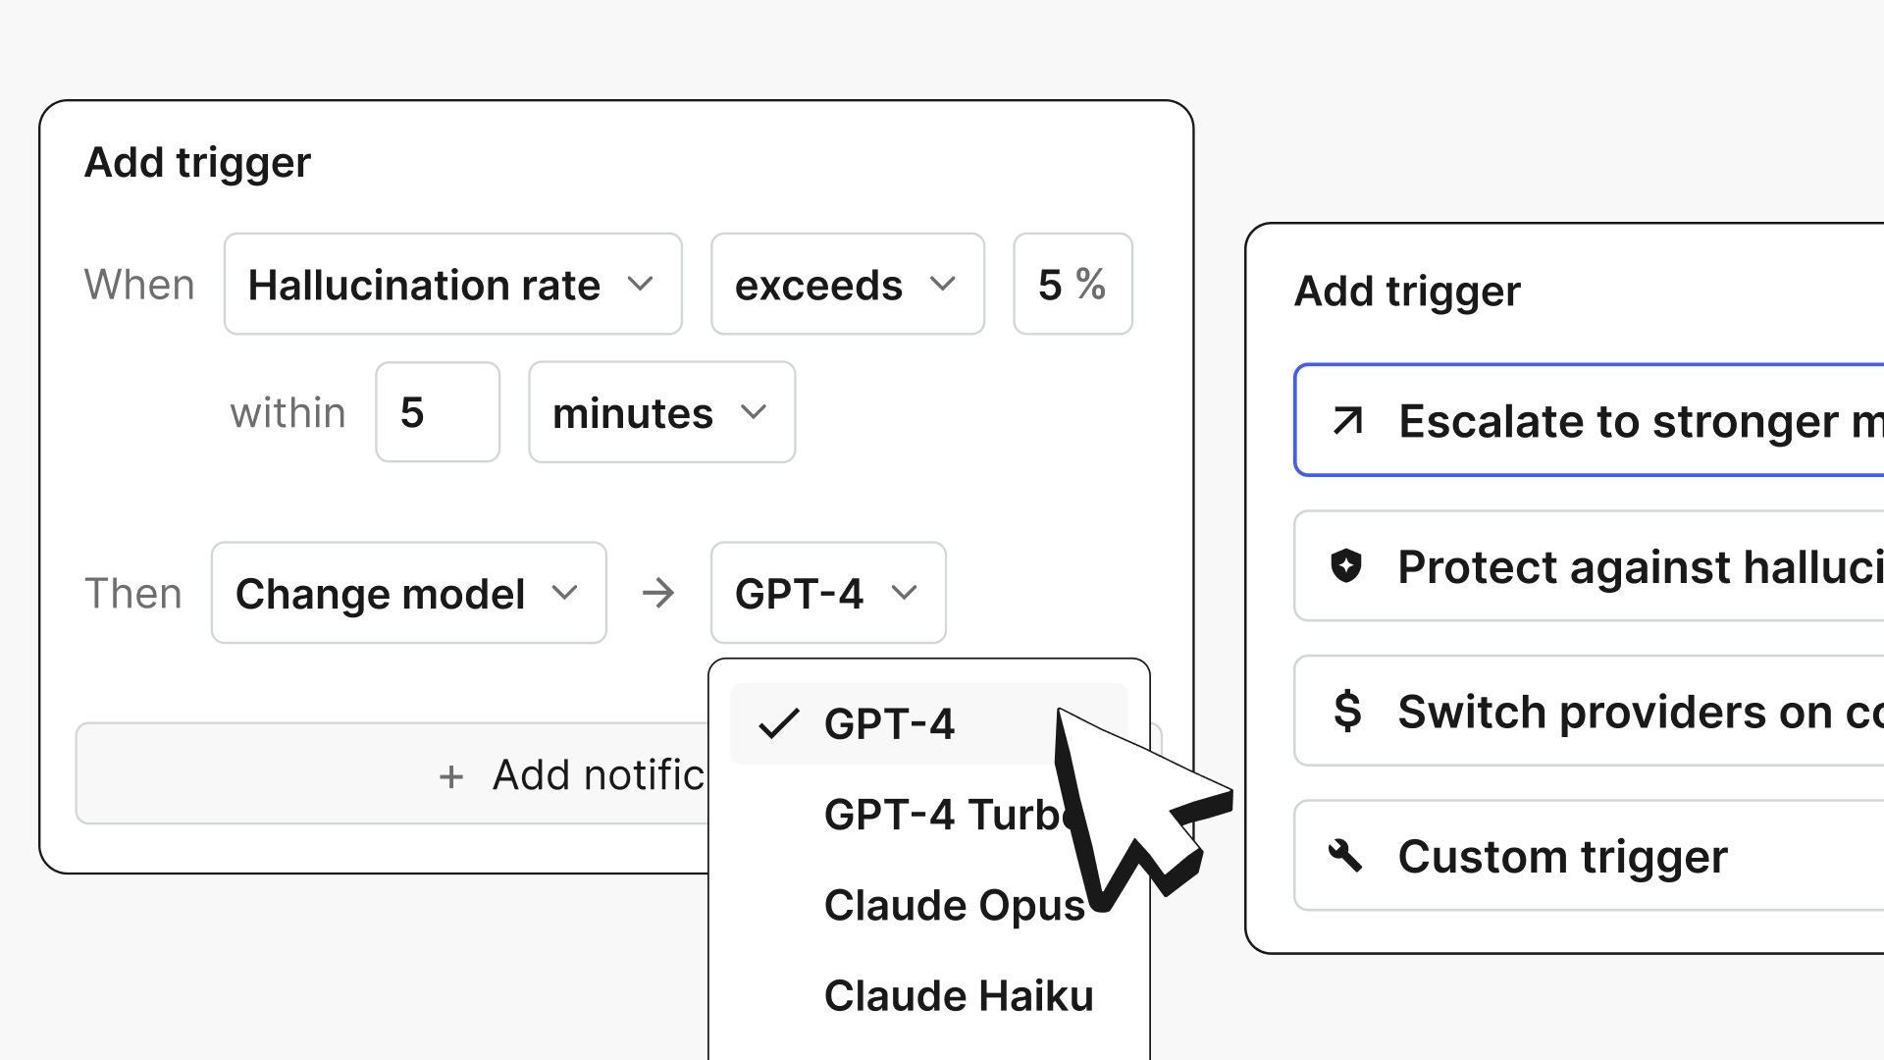Select the checked GPT-4 menu entry
The height and width of the screenshot is (1060, 1884).
[928, 724]
